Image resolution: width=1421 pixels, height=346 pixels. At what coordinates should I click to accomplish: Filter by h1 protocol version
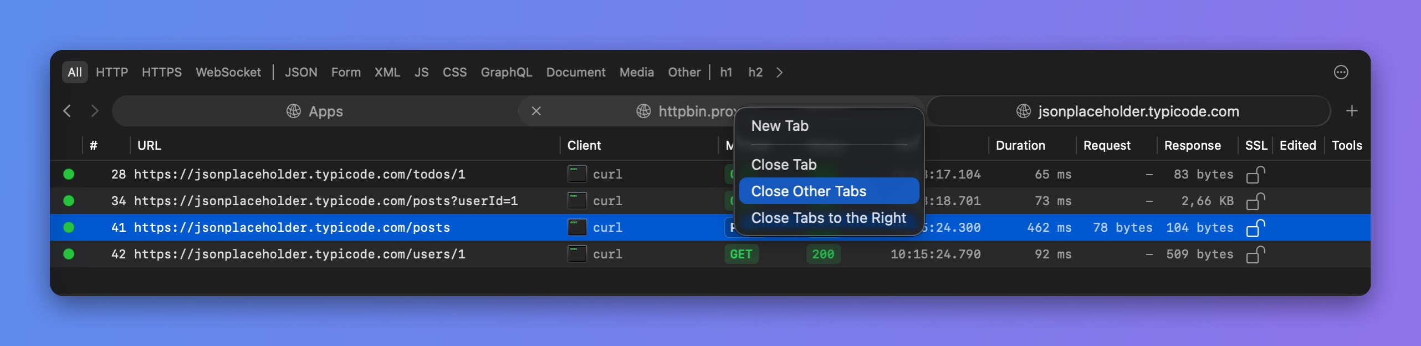tap(726, 72)
